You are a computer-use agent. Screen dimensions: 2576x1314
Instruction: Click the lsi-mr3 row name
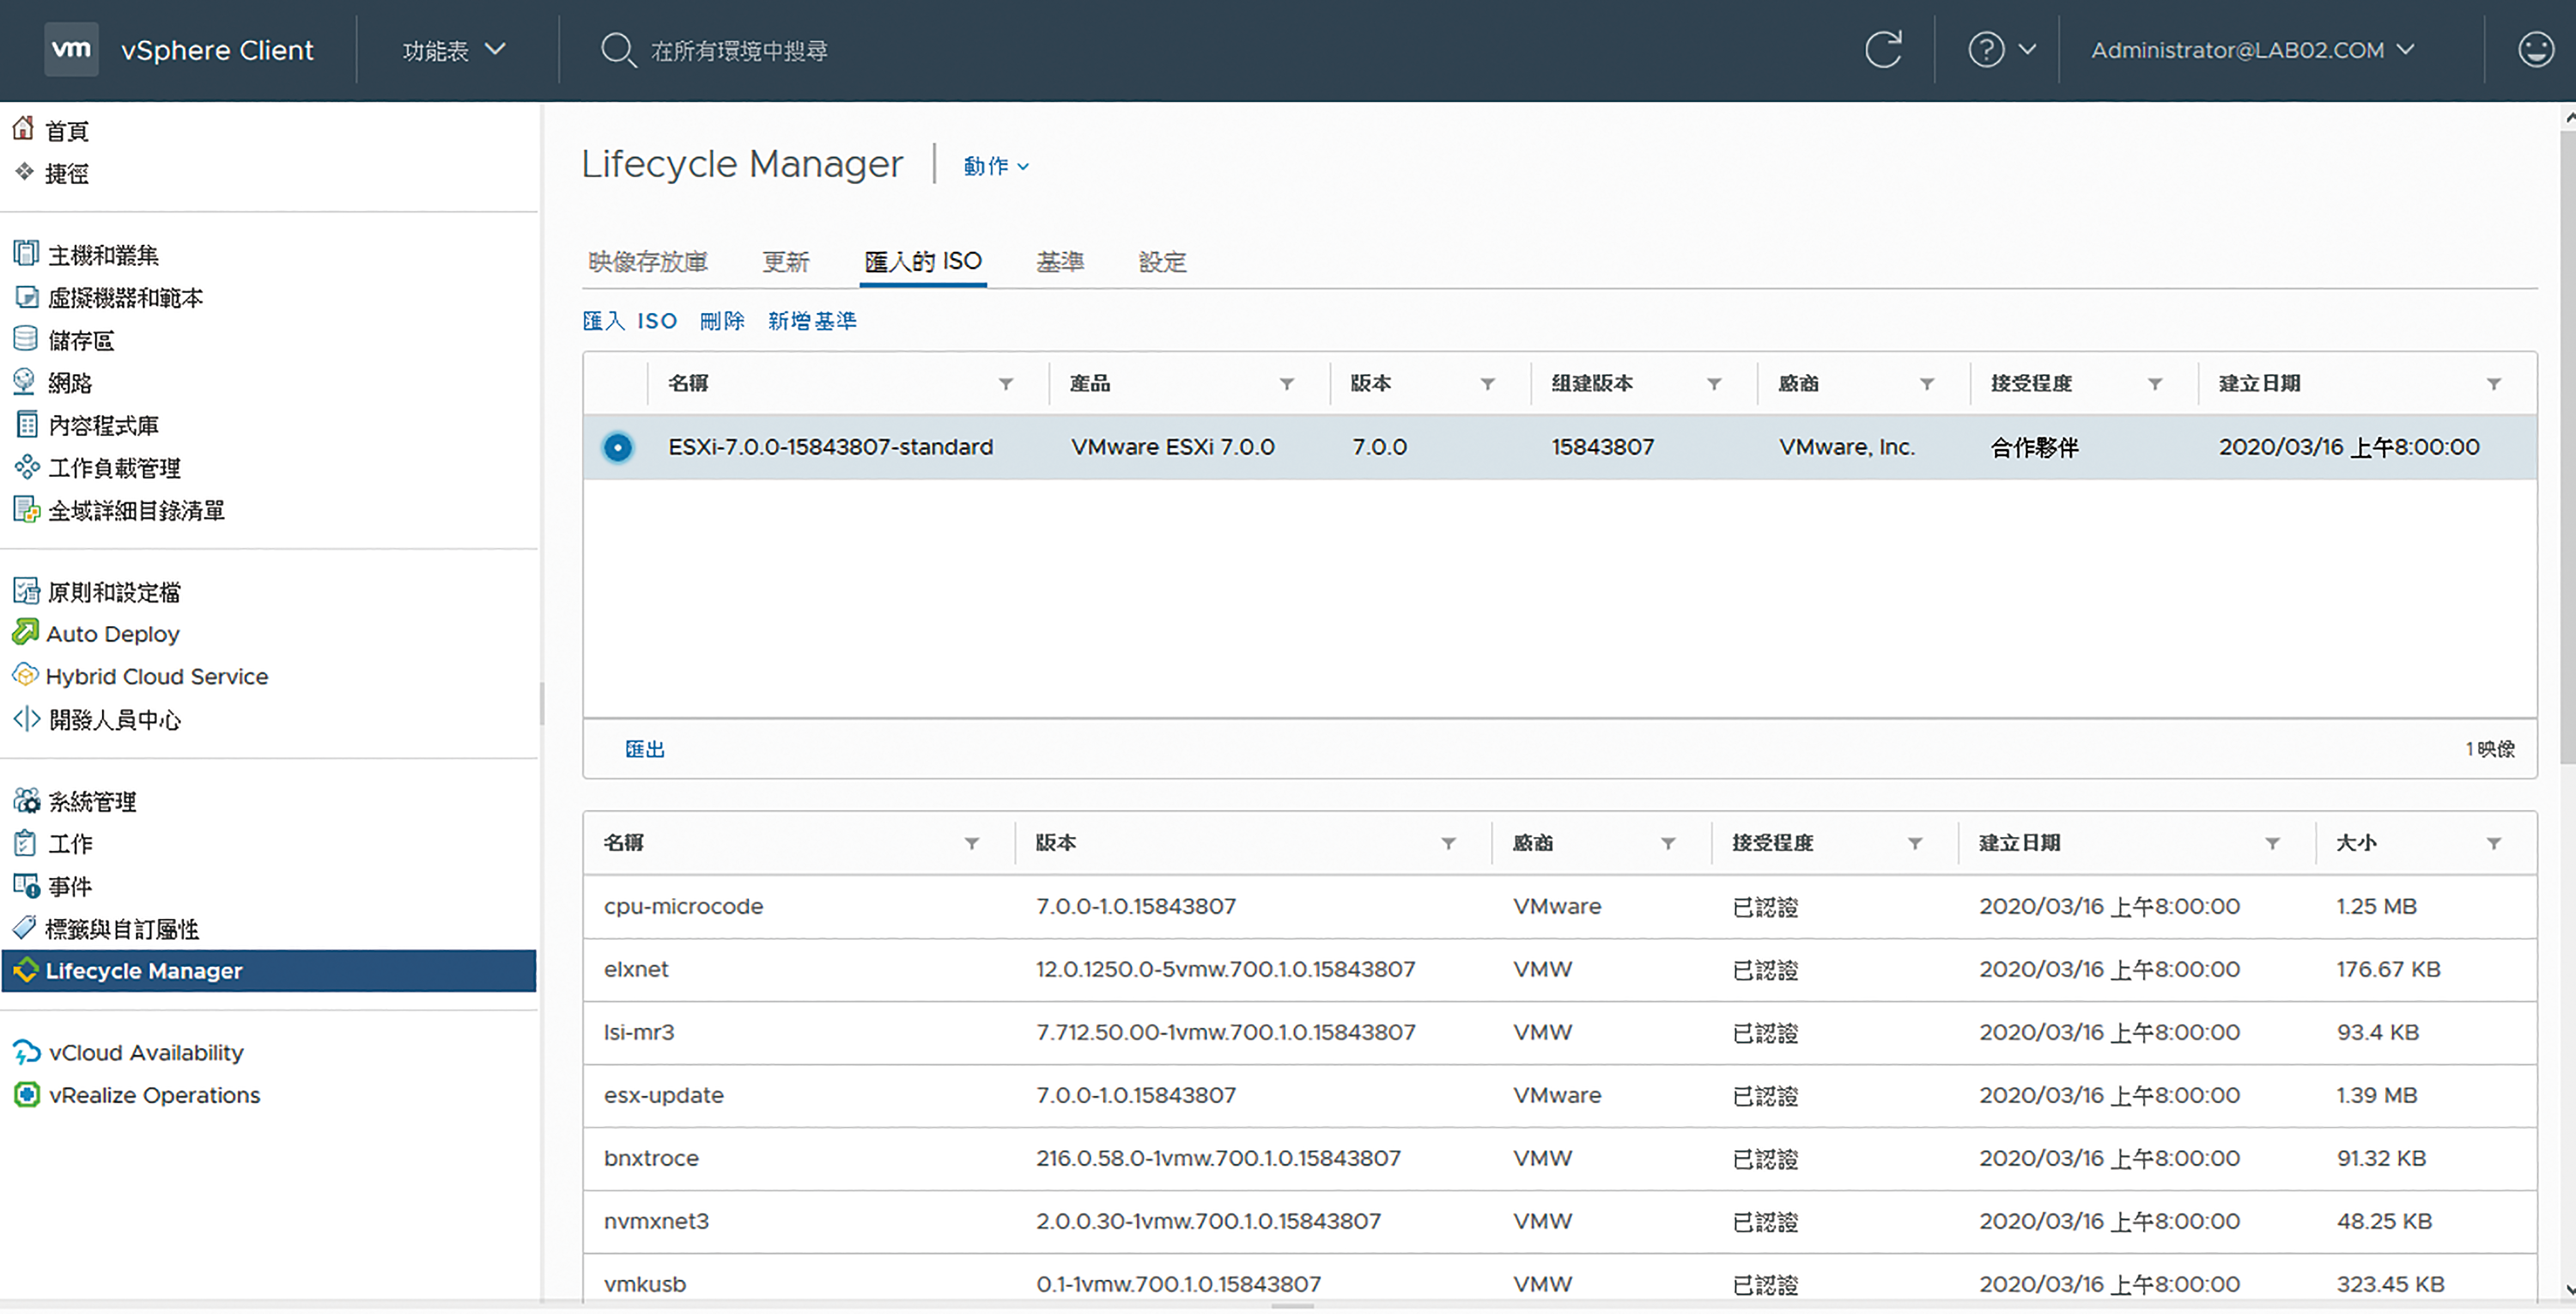pyautogui.click(x=639, y=1033)
